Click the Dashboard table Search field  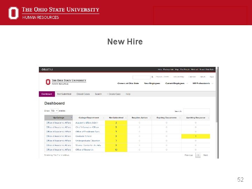click(196, 111)
